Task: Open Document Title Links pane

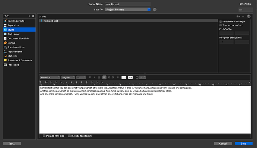Action: (19, 38)
